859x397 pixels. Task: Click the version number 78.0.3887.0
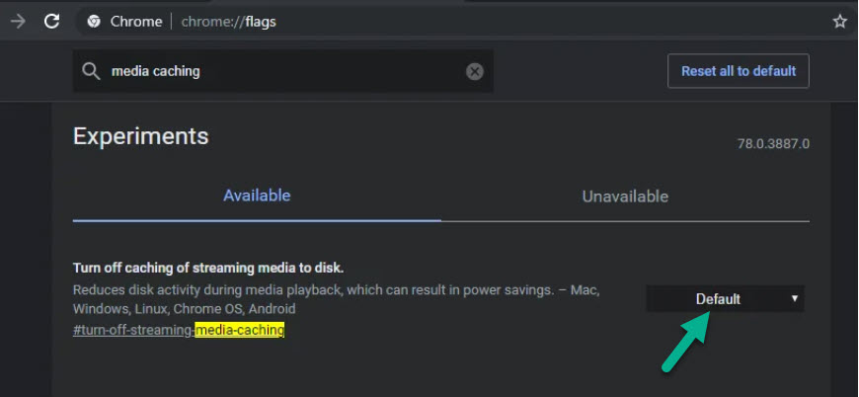point(773,144)
